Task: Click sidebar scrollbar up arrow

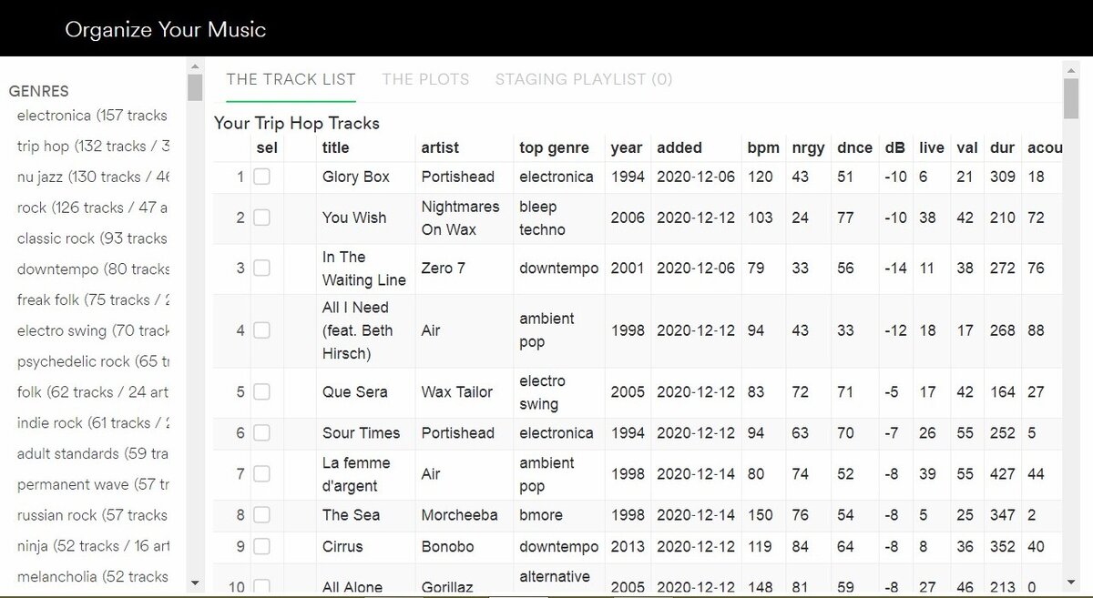Action: click(x=195, y=66)
